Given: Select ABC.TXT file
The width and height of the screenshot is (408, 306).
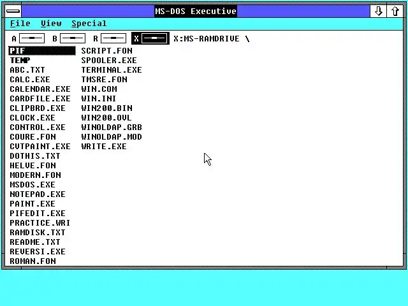Looking at the screenshot, I should [x=27, y=70].
